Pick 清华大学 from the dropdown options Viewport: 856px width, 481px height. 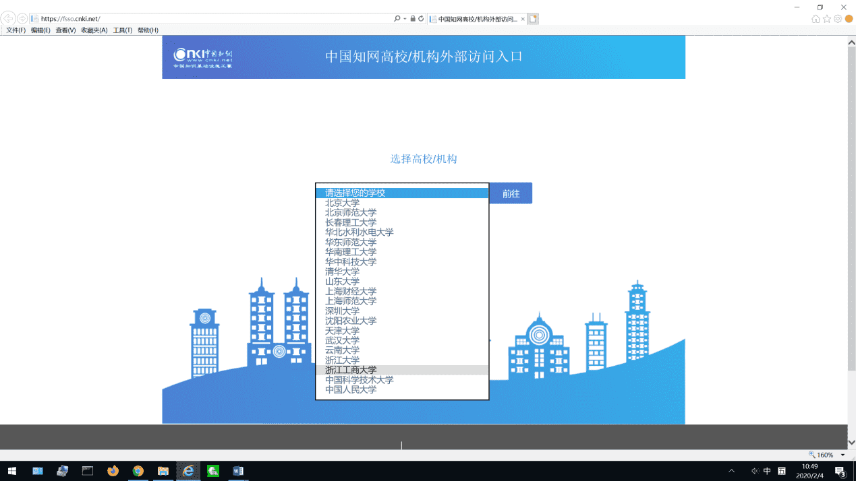point(343,271)
